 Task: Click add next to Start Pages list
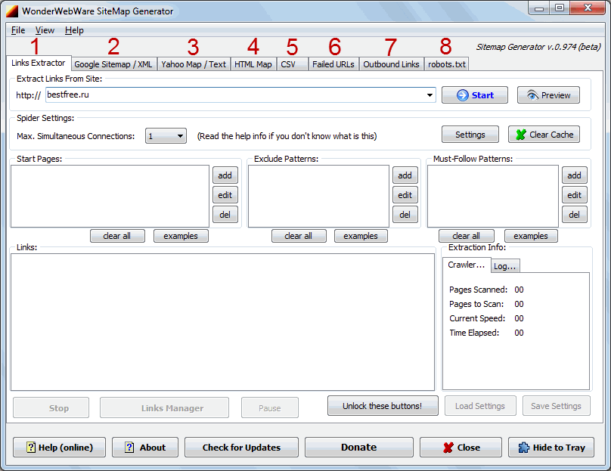coord(225,175)
